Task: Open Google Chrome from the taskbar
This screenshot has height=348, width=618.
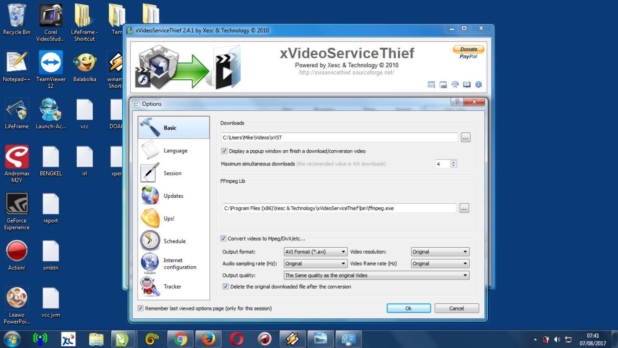Action: pyautogui.click(x=180, y=339)
